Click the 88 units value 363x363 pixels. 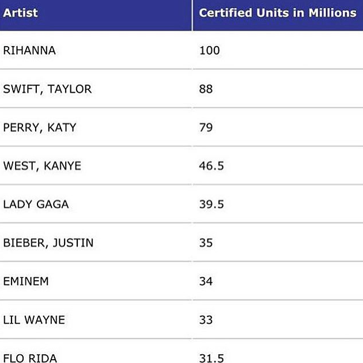point(206,89)
